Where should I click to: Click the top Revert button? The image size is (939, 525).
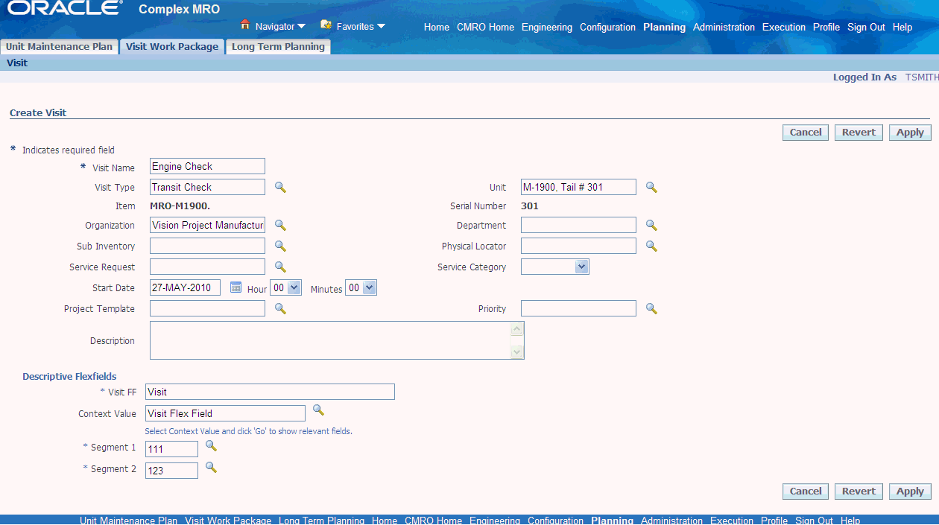[x=859, y=133]
